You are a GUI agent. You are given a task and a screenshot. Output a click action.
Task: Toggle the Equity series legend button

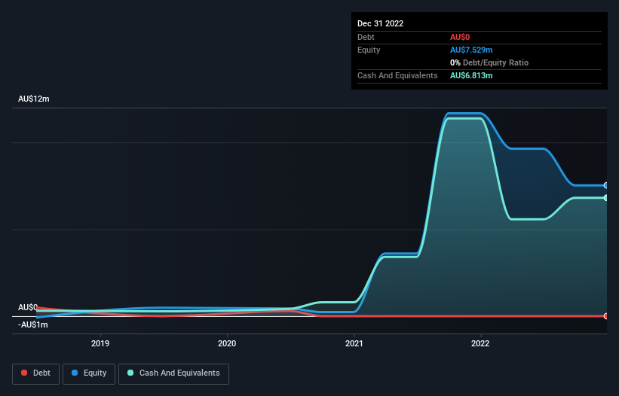pos(89,373)
